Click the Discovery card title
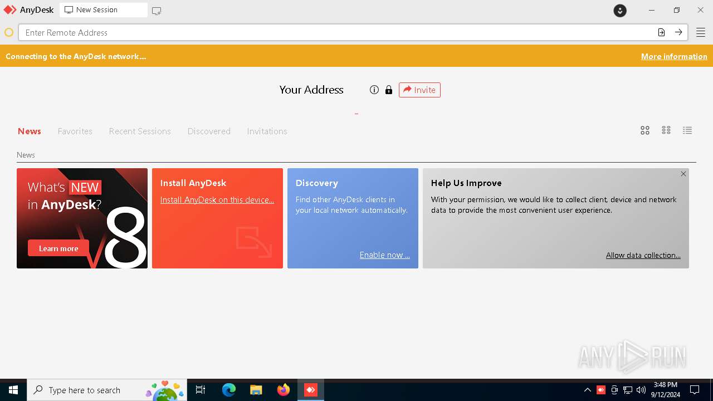This screenshot has width=713, height=401. click(316, 183)
